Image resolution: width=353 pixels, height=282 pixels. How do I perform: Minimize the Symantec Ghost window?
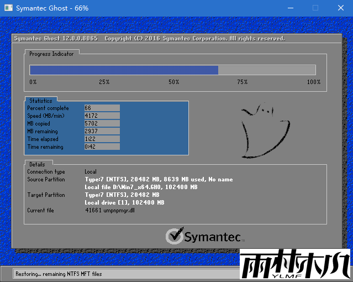pyautogui.click(x=289, y=8)
